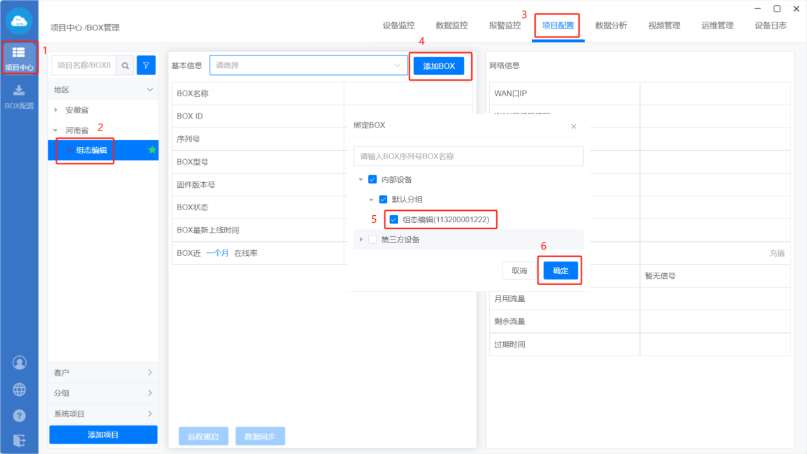The width and height of the screenshot is (807, 454).
Task: Switch to the 设备监控 tab
Action: coord(398,25)
